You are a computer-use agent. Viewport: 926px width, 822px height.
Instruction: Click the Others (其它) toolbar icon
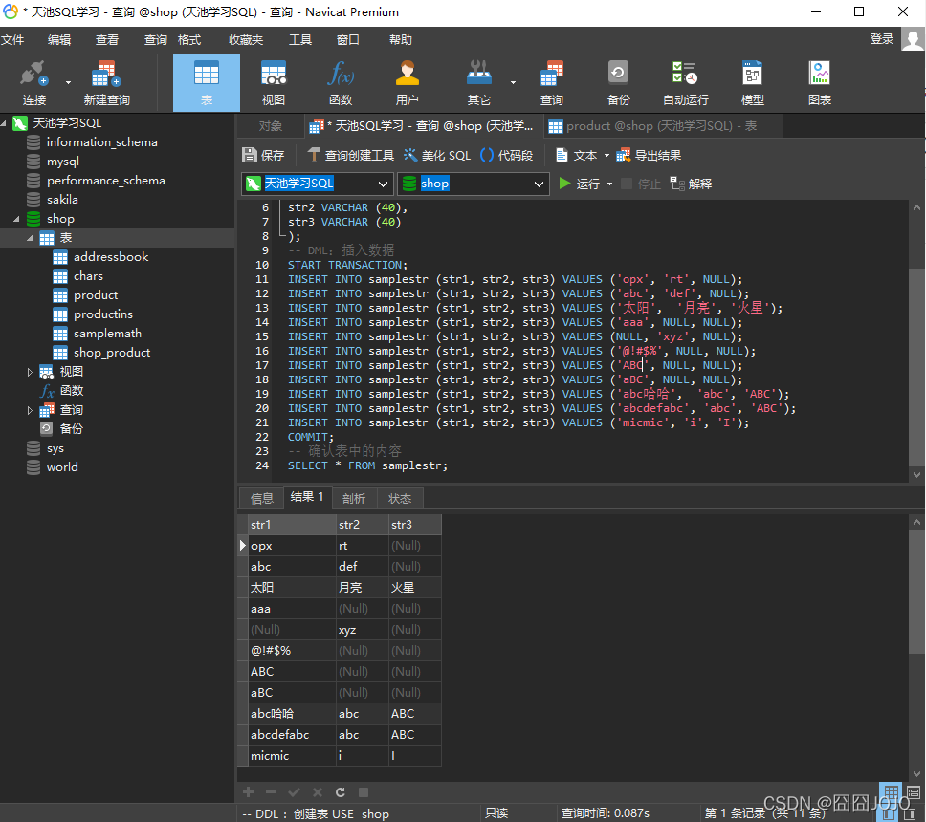(x=479, y=82)
